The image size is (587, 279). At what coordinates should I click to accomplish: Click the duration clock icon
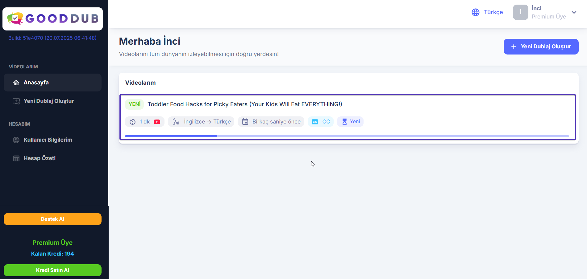(132, 122)
